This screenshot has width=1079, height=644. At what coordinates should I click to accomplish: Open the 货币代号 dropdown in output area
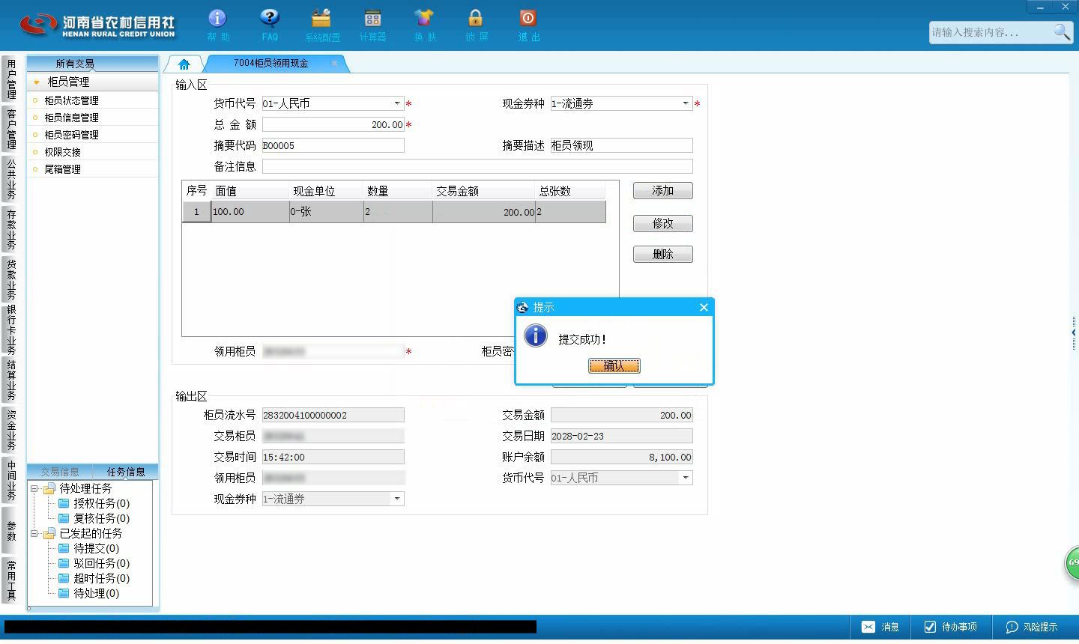(685, 478)
